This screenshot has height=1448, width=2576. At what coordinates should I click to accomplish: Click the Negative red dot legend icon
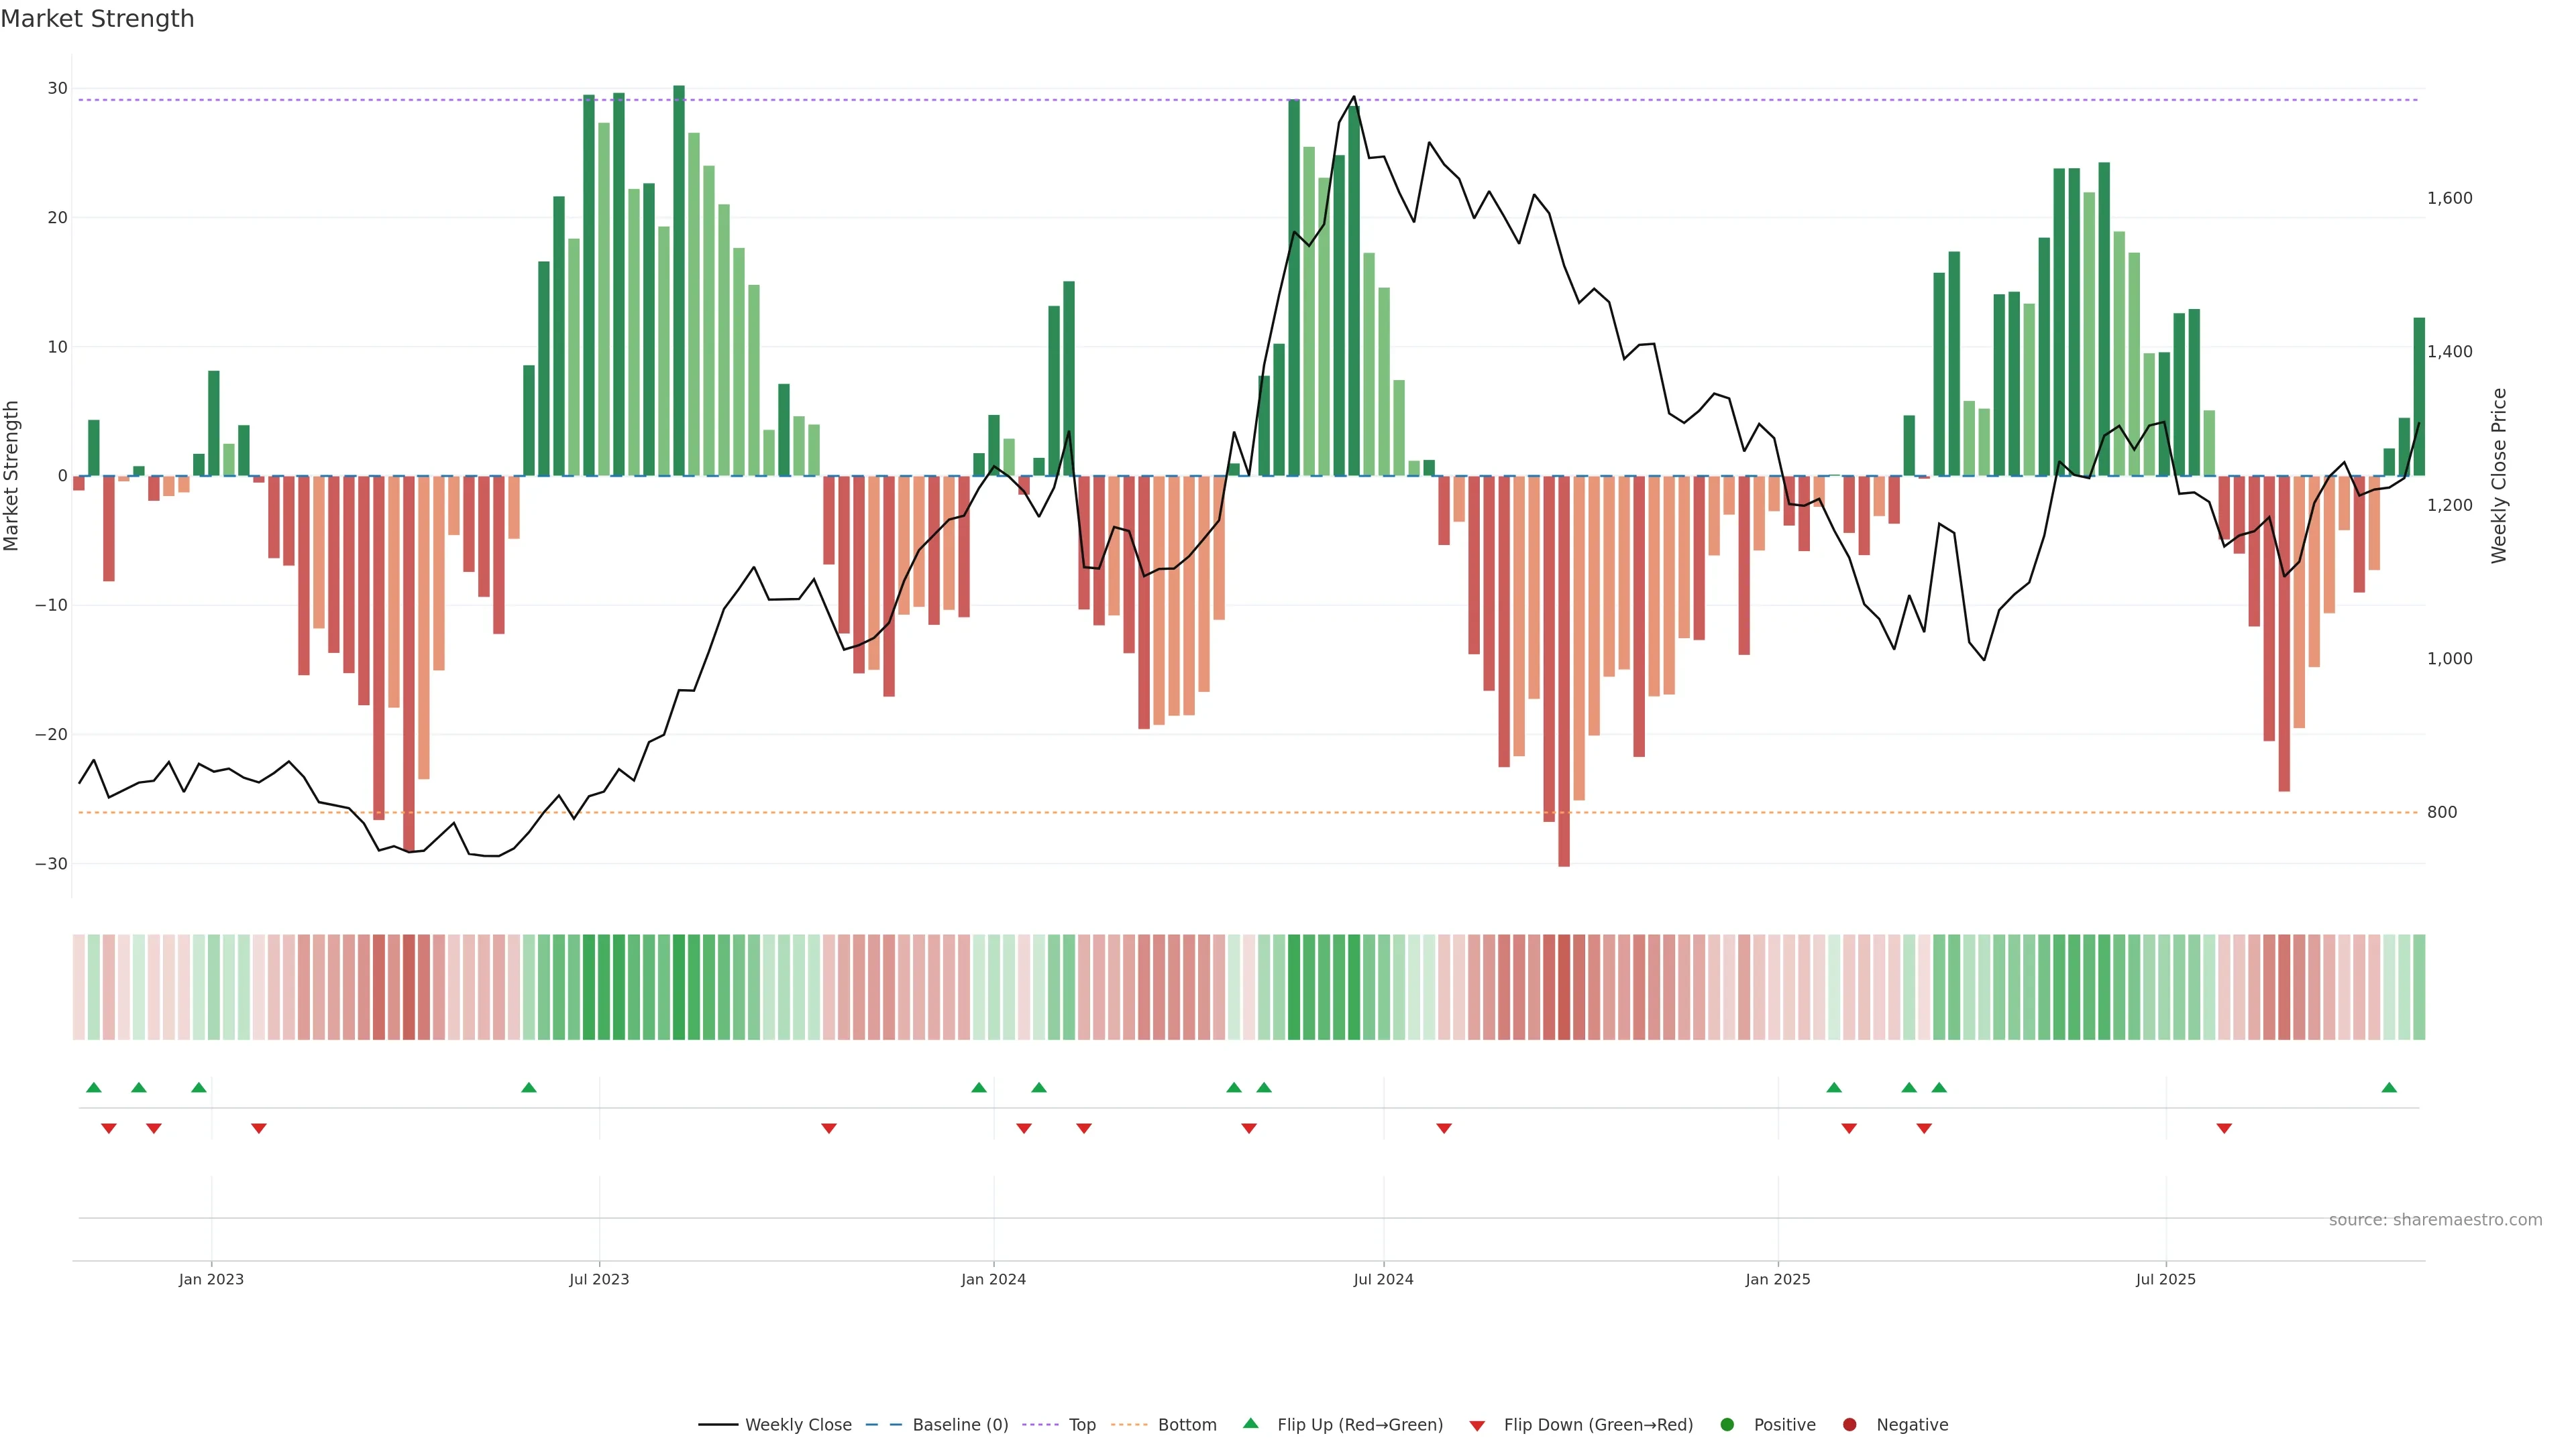1849,1424
